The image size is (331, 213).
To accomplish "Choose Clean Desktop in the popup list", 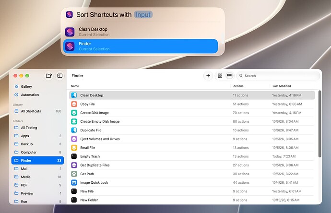I will 141,32.
